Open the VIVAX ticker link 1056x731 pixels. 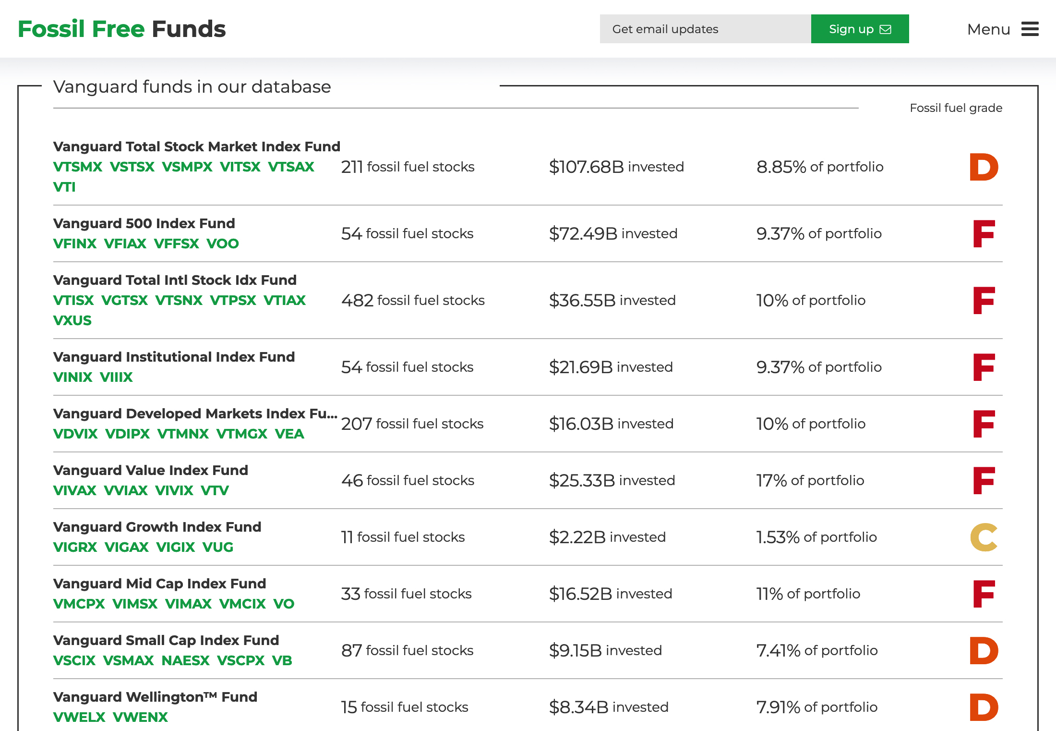pos(75,490)
